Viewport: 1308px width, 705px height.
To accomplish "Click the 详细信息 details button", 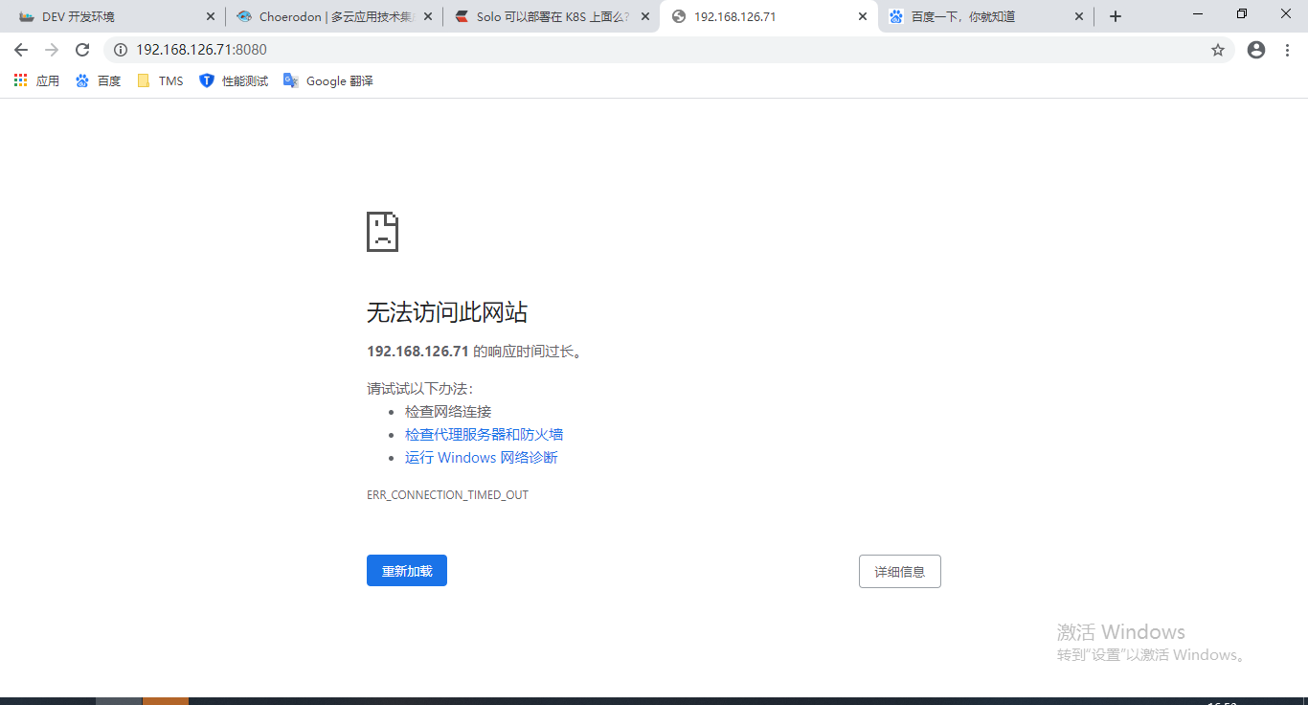I will [x=900, y=571].
